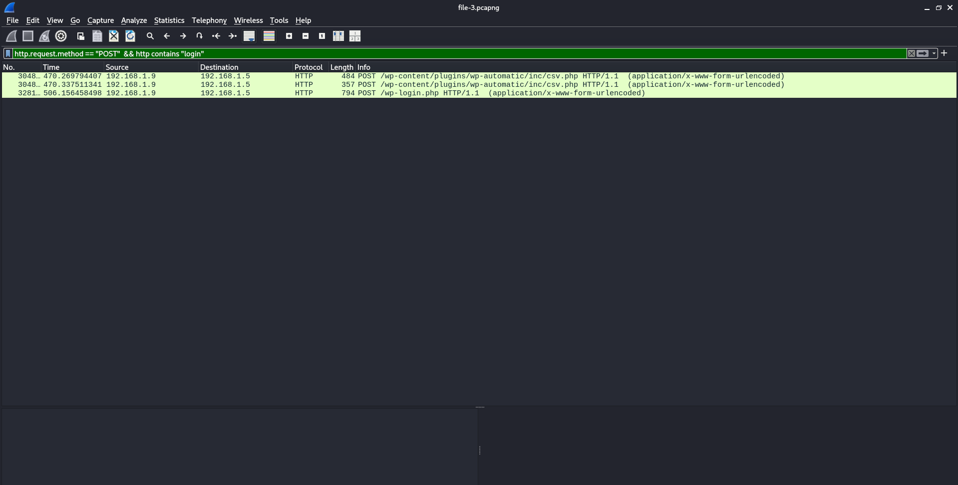Open Find a packet search
Image resolution: width=958 pixels, height=485 pixels.
point(150,36)
